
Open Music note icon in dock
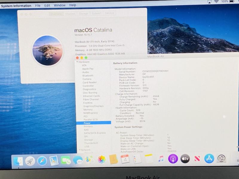coord(161,159)
